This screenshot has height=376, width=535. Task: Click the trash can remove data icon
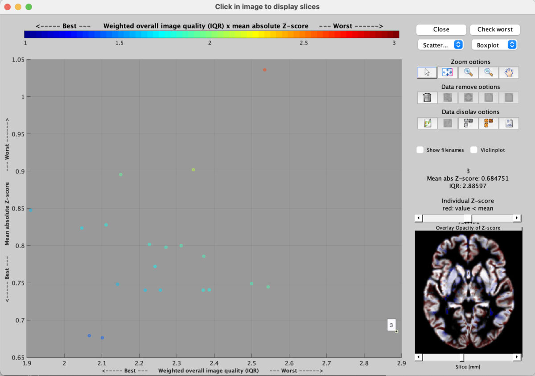(427, 97)
